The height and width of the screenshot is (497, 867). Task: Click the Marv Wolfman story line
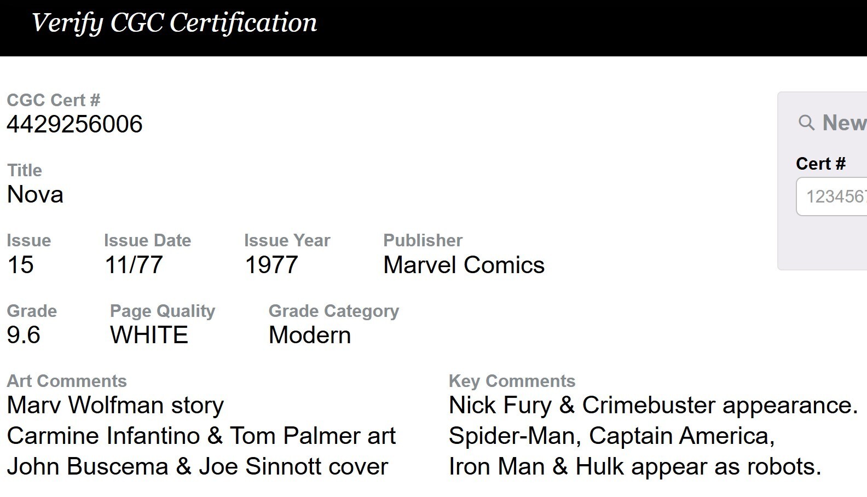[x=115, y=406]
